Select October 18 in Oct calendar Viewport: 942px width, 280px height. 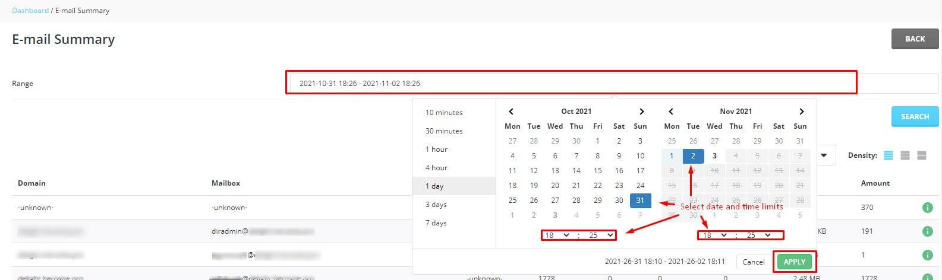point(512,186)
